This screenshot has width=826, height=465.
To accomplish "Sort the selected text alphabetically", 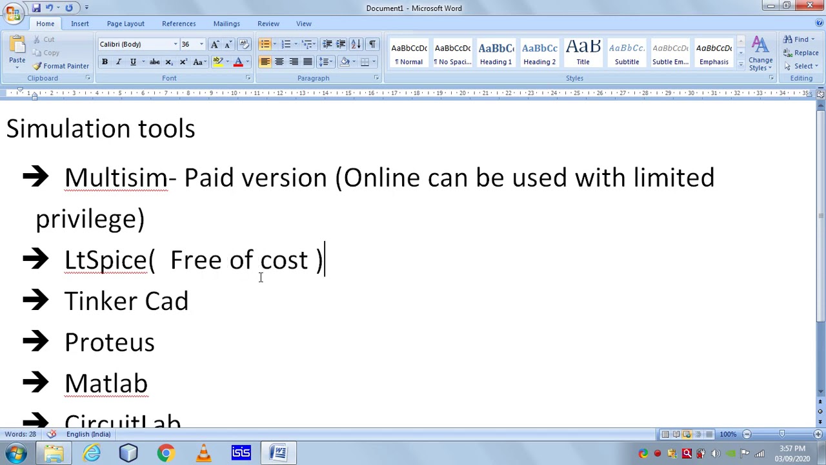I will click(356, 44).
